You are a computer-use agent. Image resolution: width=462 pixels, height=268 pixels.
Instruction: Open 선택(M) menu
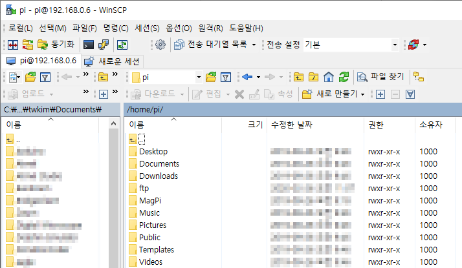click(53, 28)
